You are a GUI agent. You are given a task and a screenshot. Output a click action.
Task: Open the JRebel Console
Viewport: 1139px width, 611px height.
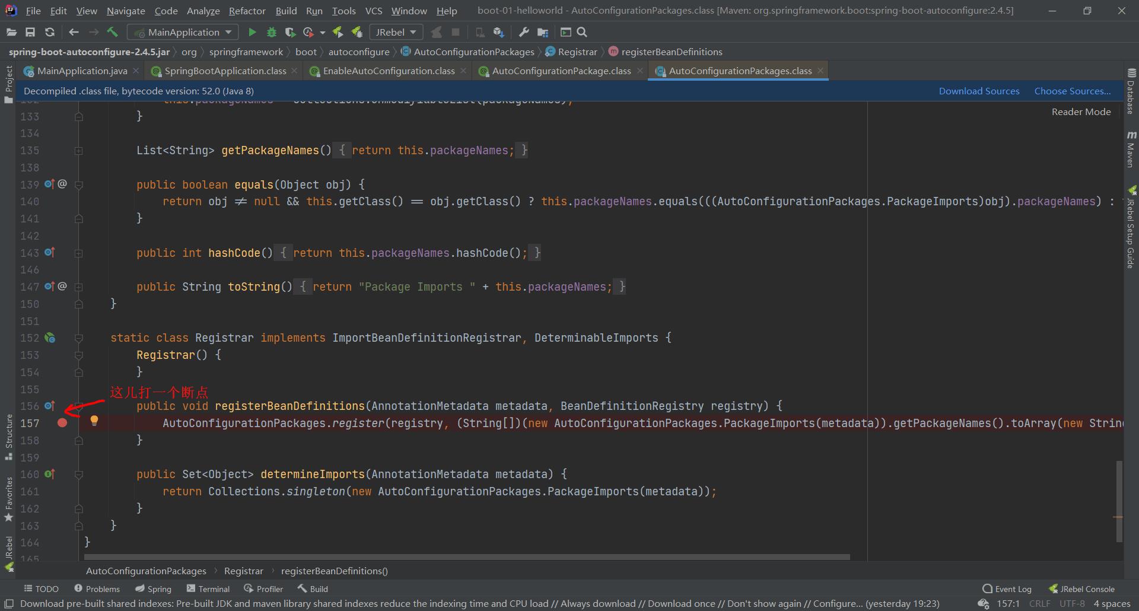click(x=1081, y=588)
